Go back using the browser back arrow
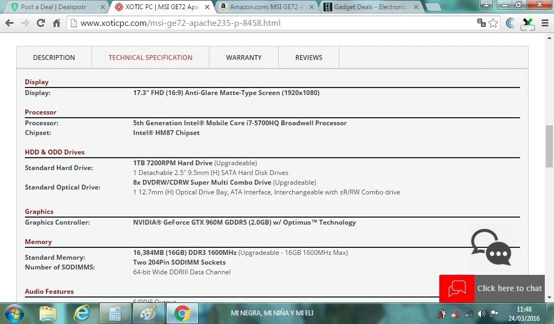Screen dimensions: 554x324 10,23
